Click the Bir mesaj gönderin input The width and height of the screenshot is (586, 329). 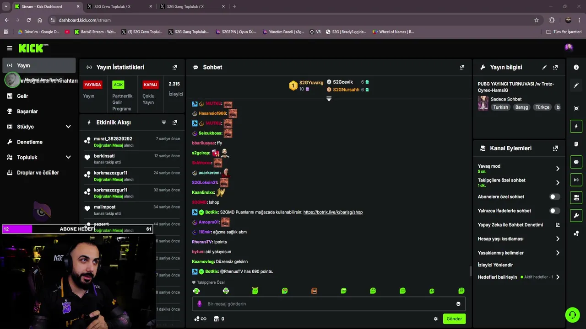click(x=328, y=304)
